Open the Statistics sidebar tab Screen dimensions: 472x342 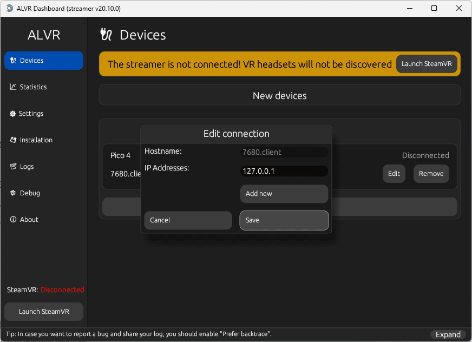(28, 87)
